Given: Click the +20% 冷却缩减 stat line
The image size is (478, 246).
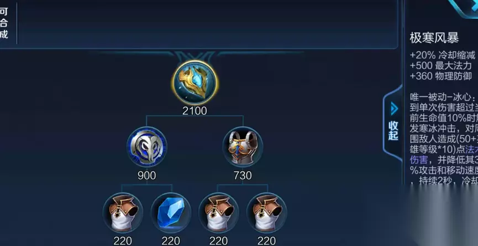Looking at the screenshot, I should pyautogui.click(x=442, y=55).
